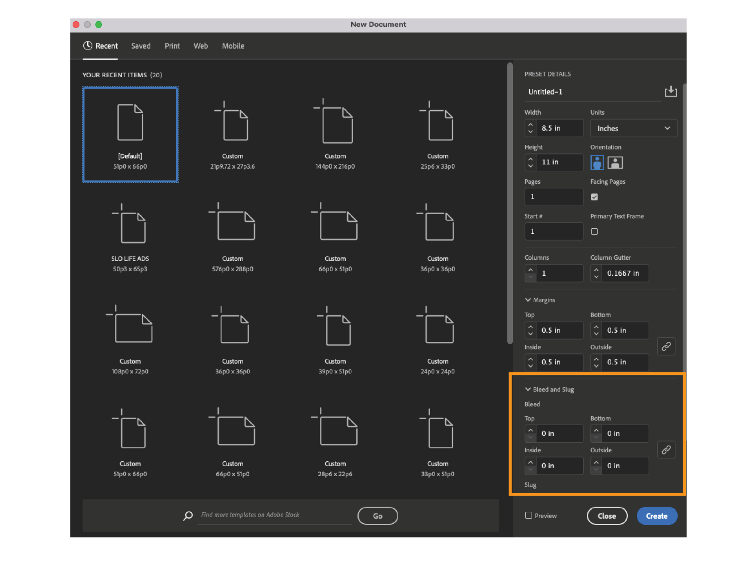Select portrait orientation
The height and width of the screenshot is (566, 747).
pyautogui.click(x=597, y=162)
